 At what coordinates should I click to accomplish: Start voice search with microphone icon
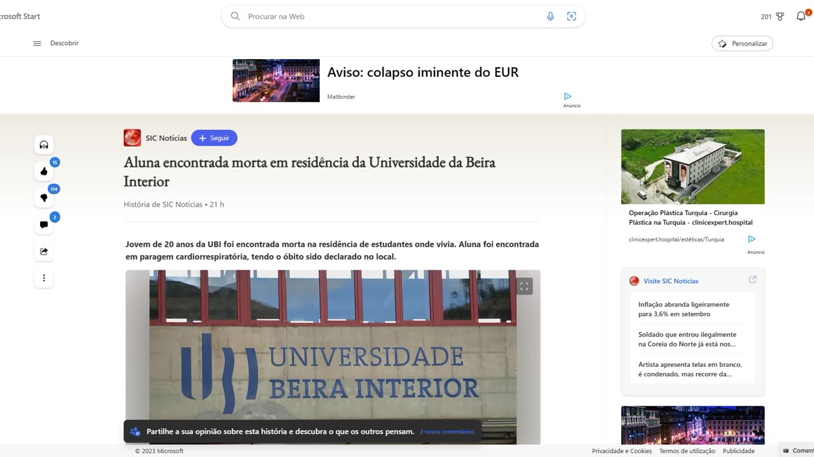tap(551, 17)
